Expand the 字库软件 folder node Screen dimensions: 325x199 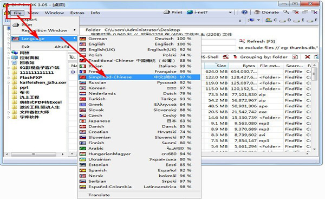click(x=9, y=117)
